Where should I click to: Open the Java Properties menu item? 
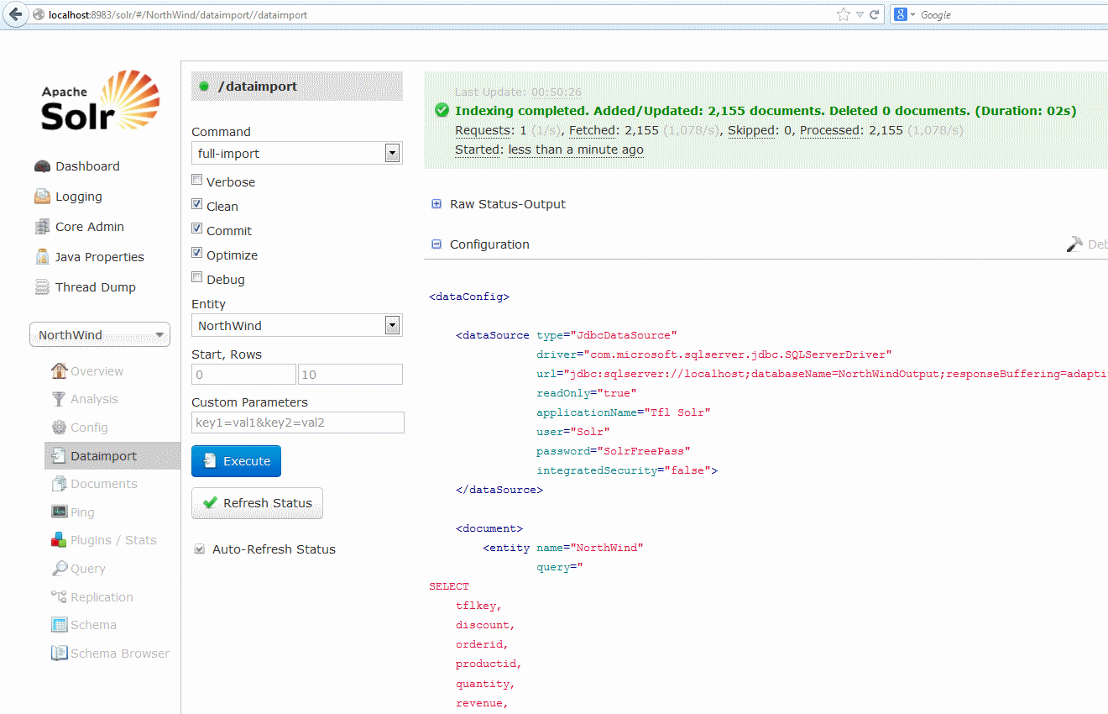coord(100,257)
